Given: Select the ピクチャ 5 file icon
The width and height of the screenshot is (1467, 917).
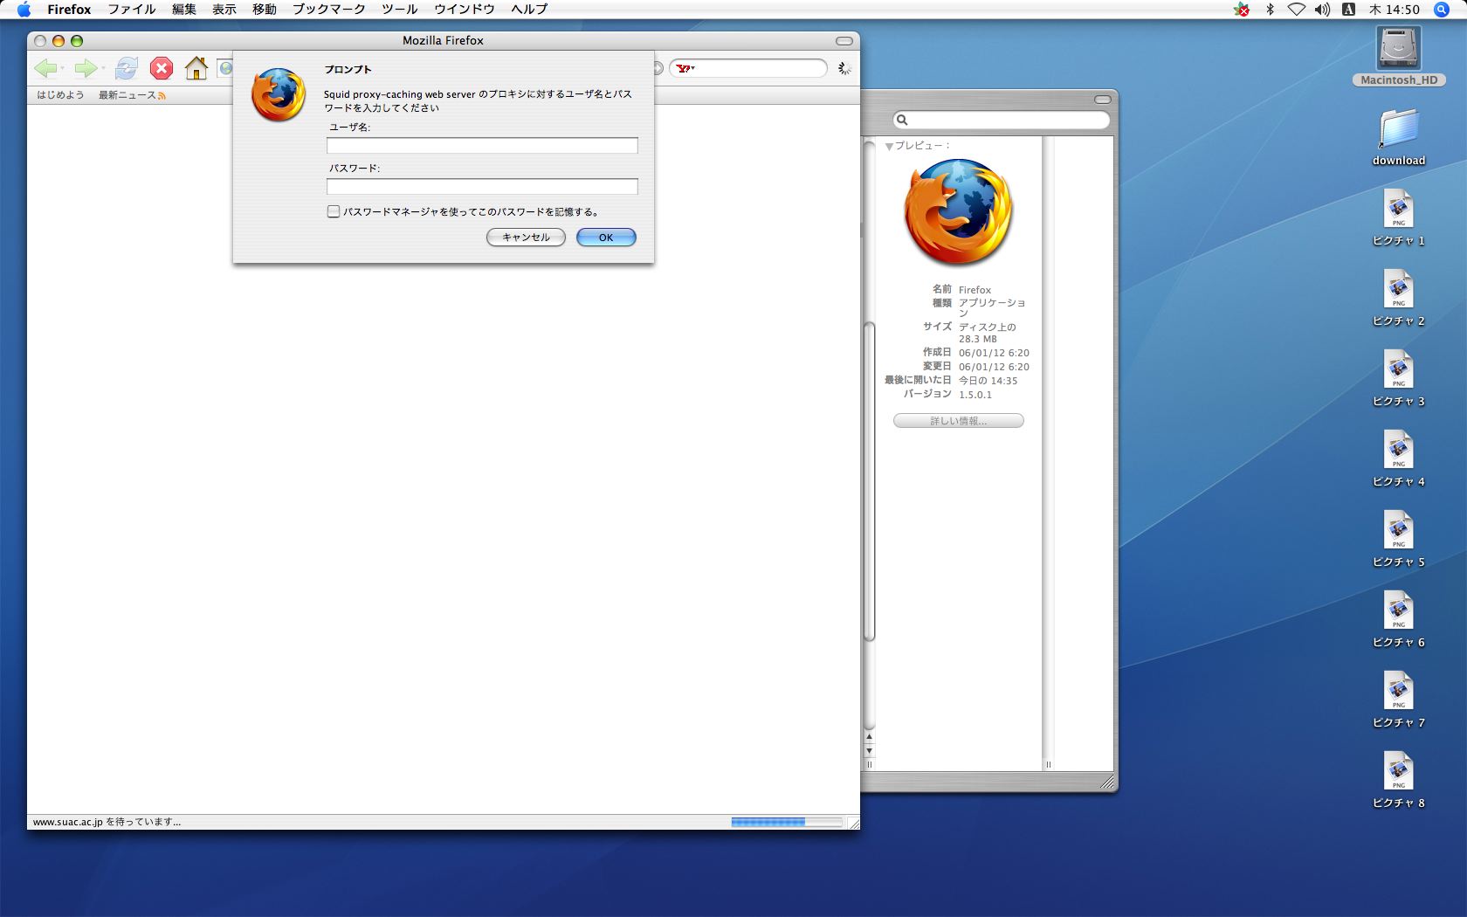Looking at the screenshot, I should click(1399, 531).
